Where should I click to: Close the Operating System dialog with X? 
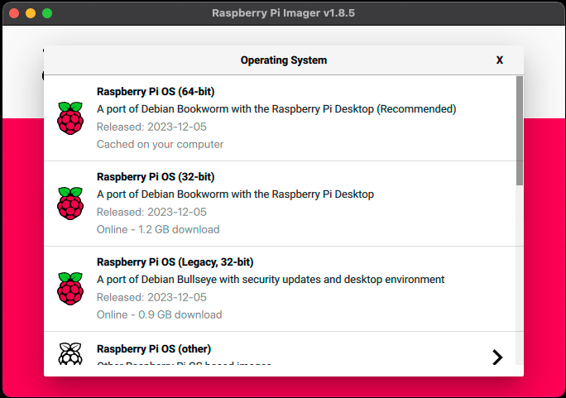500,60
